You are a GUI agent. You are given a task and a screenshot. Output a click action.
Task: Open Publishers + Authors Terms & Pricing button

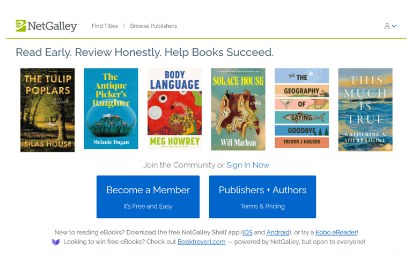click(262, 196)
